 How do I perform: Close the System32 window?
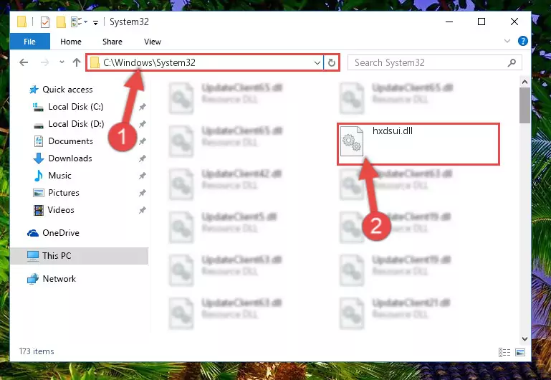coord(514,22)
